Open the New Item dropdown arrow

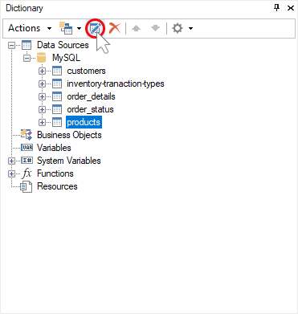tap(79, 28)
